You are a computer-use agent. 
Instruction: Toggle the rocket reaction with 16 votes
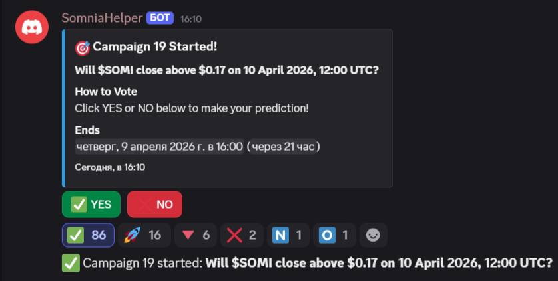coord(144,234)
